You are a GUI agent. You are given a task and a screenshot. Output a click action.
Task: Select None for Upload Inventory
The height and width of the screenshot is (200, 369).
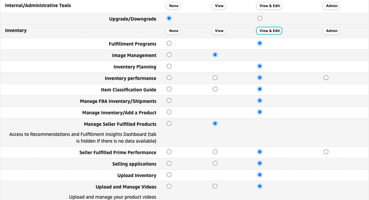(x=169, y=175)
